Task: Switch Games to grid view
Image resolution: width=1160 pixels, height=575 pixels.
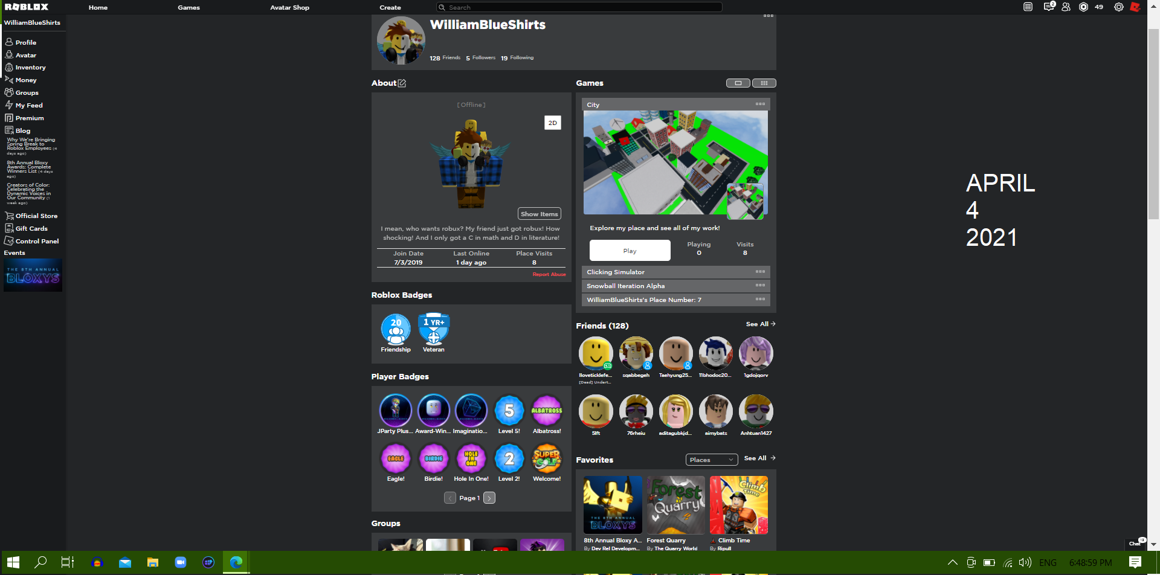Action: coord(764,83)
